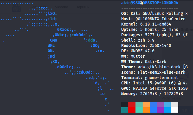Pick the pure white swatch in lower row
This screenshot has height=115, width=193.
pos(175,110)
